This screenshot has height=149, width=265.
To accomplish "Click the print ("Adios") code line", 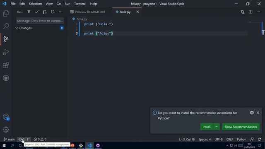I will (x=99, y=34).
